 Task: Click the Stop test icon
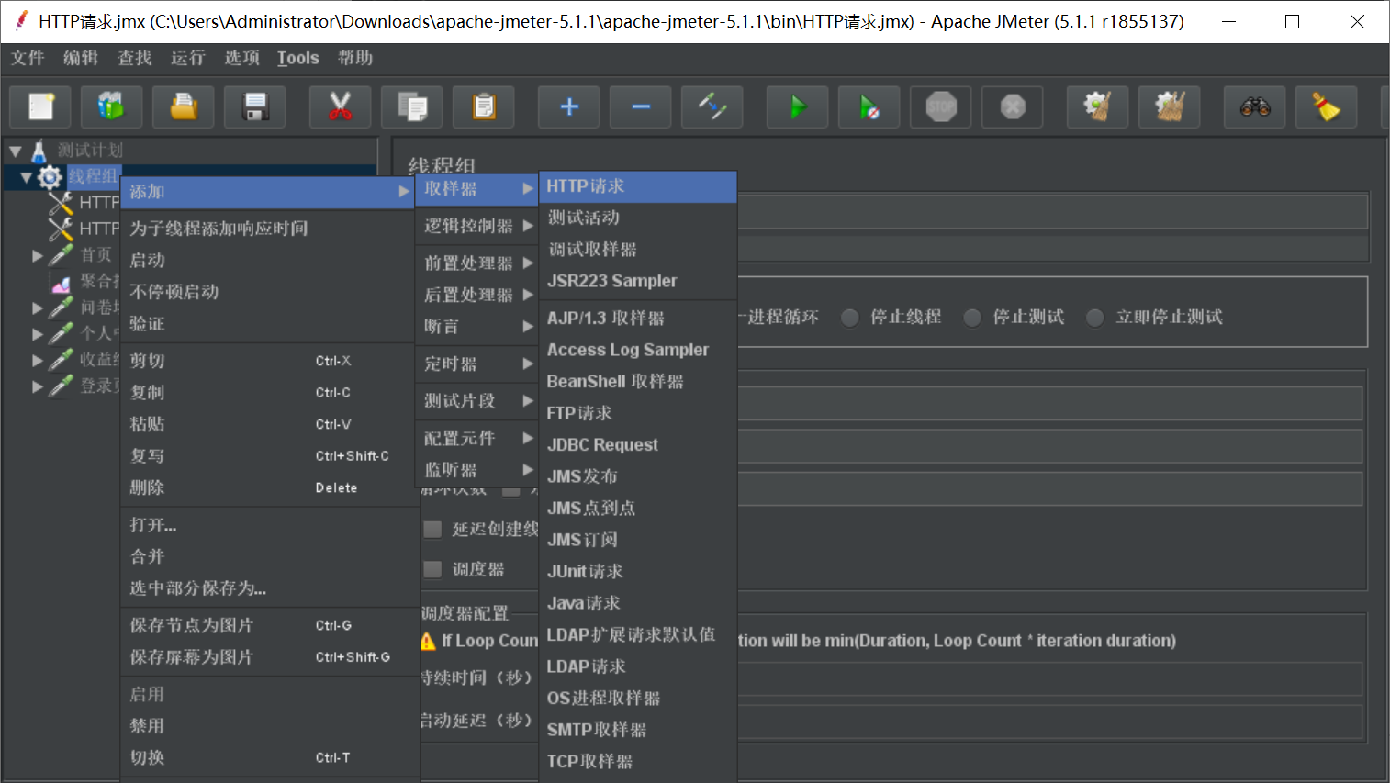coord(941,107)
